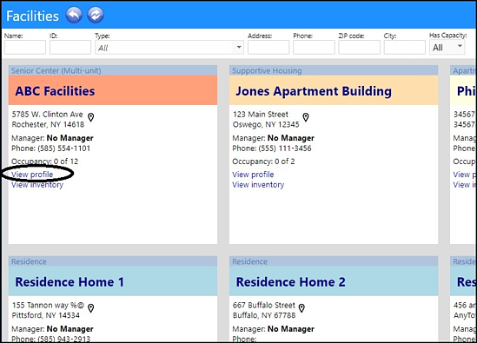Viewport: 477px width, 343px height.
Task: Click the 155 Tannon way address
Action: [x=48, y=305]
